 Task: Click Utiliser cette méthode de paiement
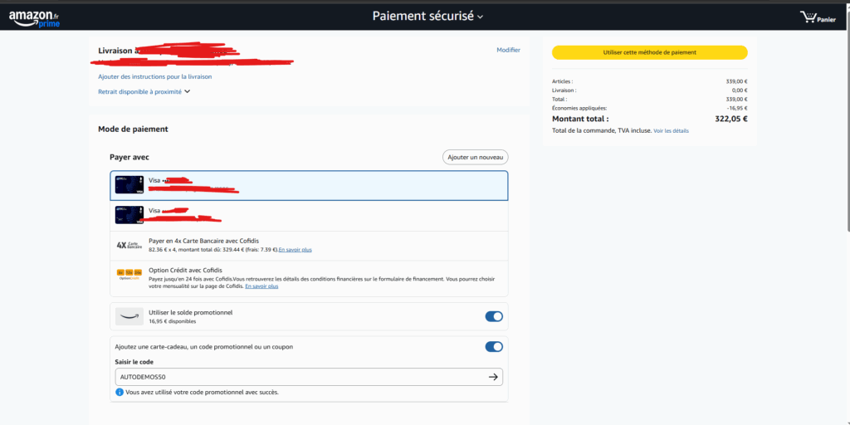(649, 52)
